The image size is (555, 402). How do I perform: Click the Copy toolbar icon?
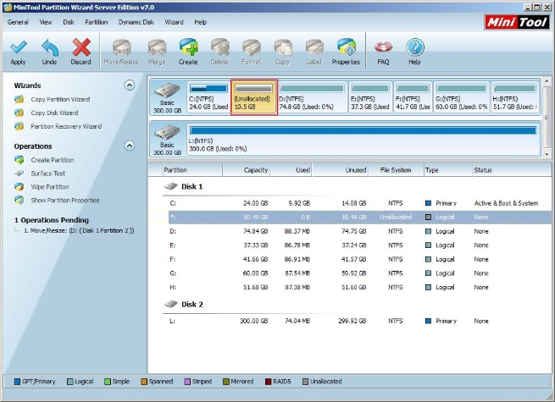click(282, 47)
